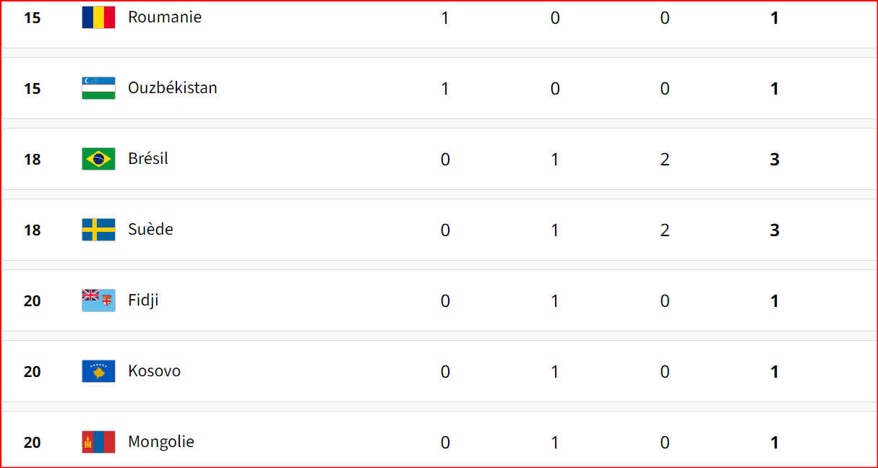The width and height of the screenshot is (878, 468).
Task: Select the Suède country name
Action: [x=150, y=230]
